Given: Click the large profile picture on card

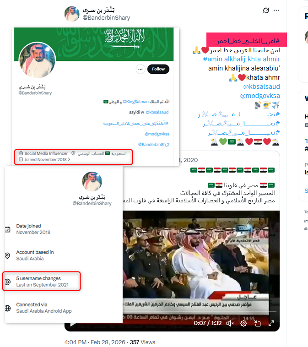Looking at the screenshot, I should 37,60.
